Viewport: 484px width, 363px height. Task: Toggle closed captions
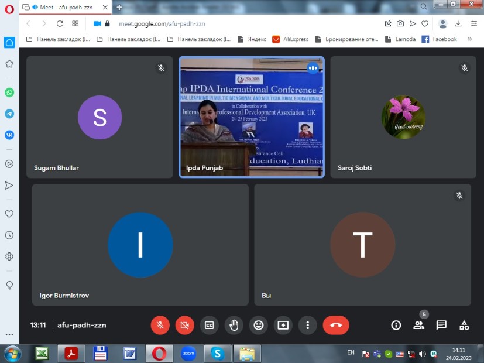point(210,325)
